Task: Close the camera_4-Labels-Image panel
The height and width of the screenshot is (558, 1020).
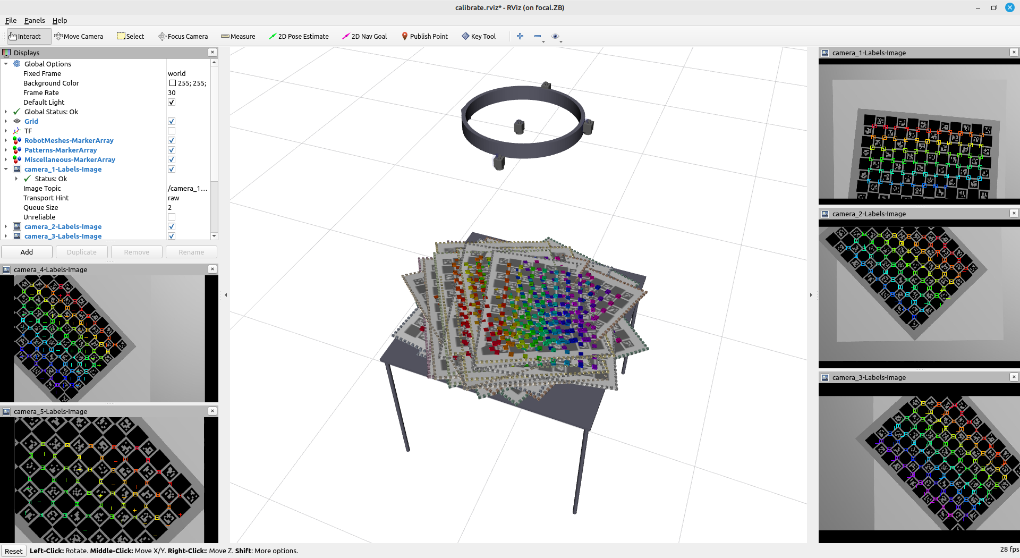Action: 212,269
